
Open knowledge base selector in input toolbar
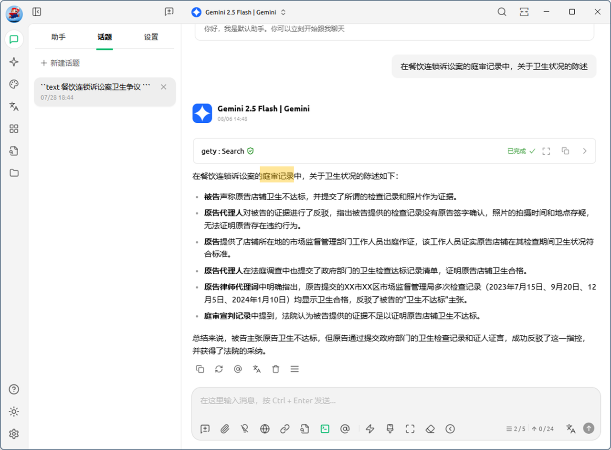305,429
